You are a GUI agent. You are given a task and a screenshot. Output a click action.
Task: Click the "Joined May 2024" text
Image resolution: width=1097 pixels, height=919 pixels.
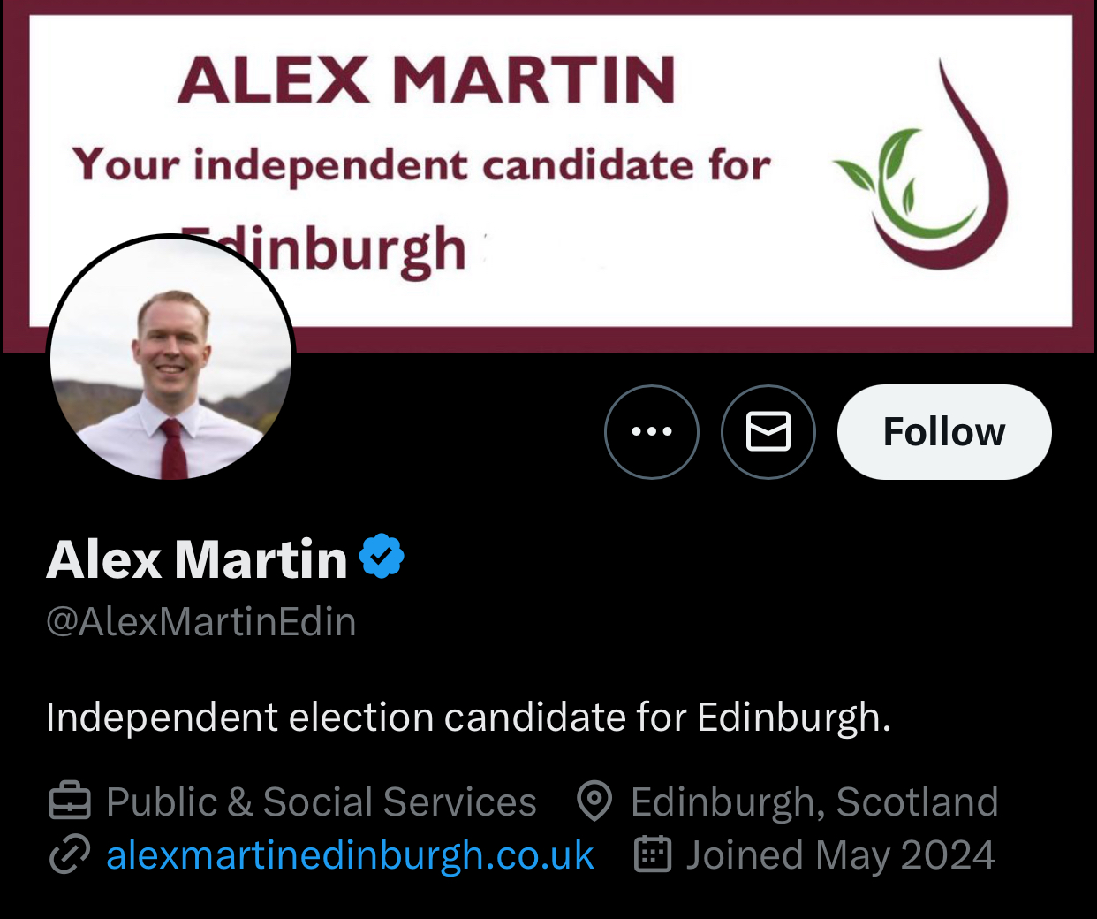(x=841, y=854)
